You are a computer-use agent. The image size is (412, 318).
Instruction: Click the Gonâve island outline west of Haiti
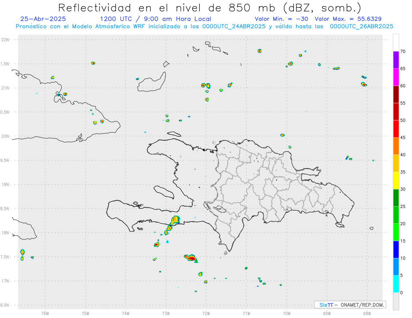163,192
